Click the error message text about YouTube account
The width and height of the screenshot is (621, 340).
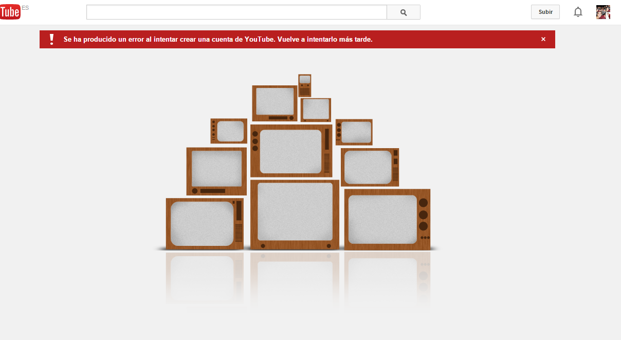coord(218,39)
